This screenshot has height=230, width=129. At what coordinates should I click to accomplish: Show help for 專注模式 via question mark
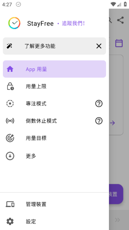coord(99,104)
